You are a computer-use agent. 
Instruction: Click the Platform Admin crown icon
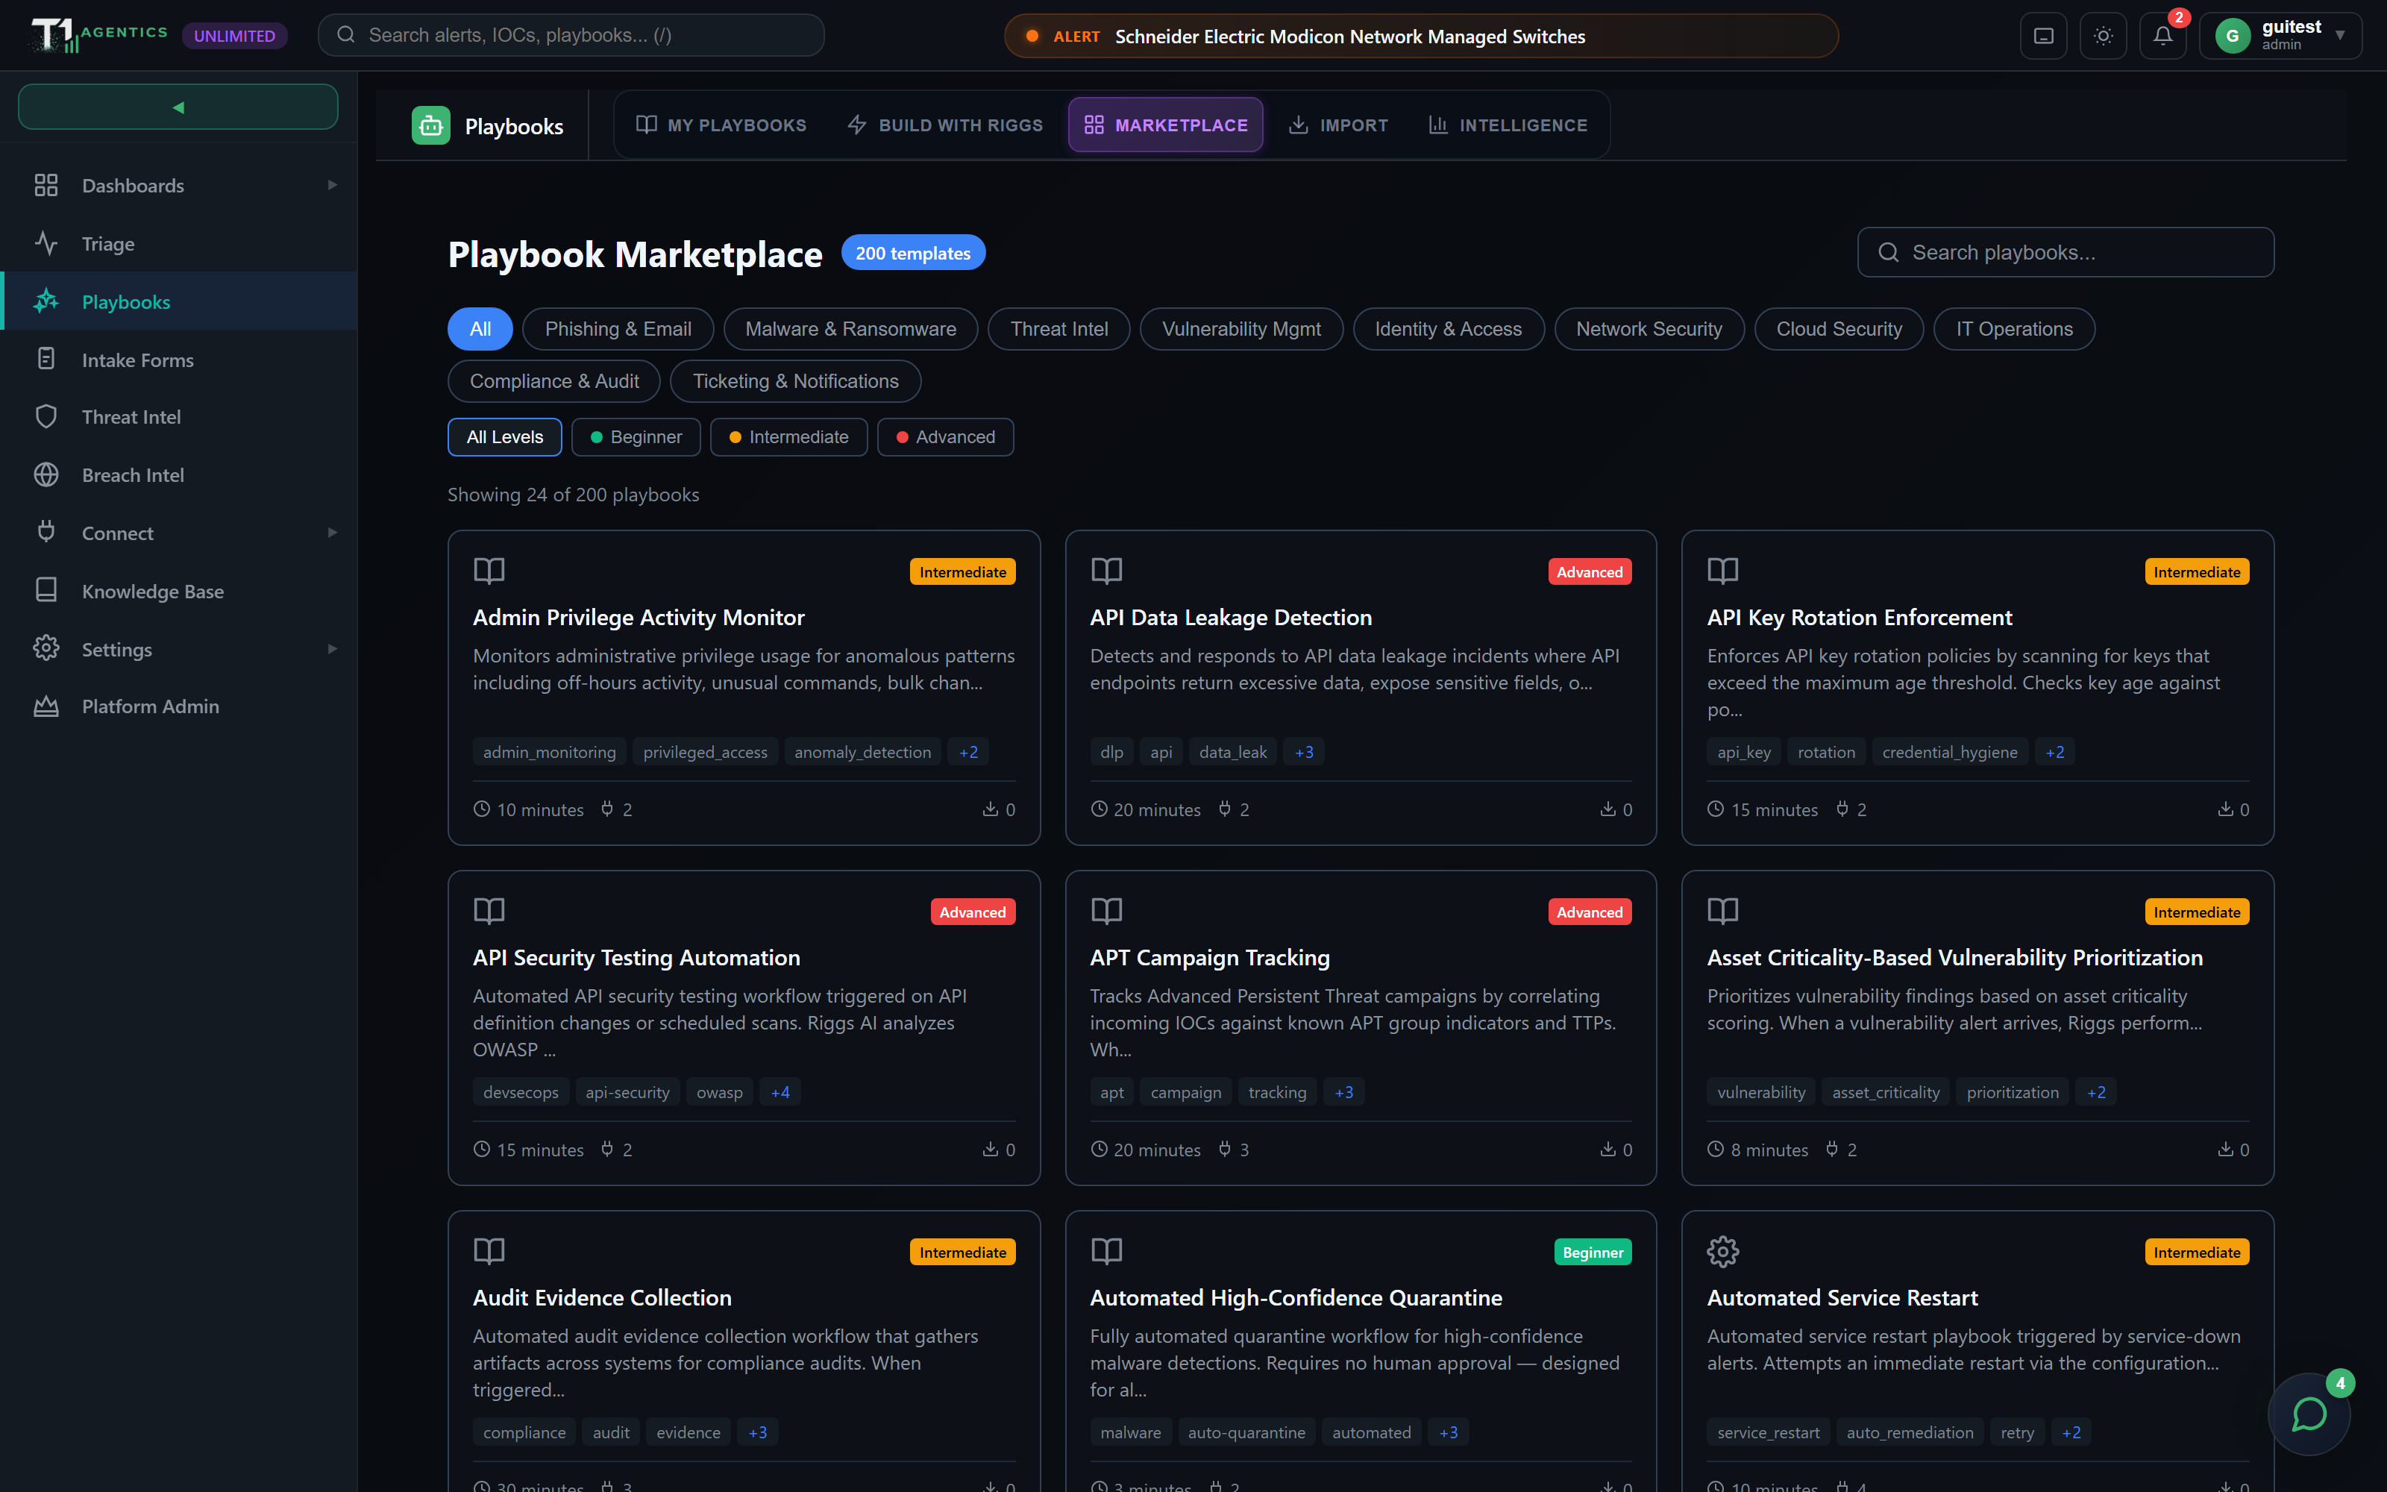click(x=46, y=706)
